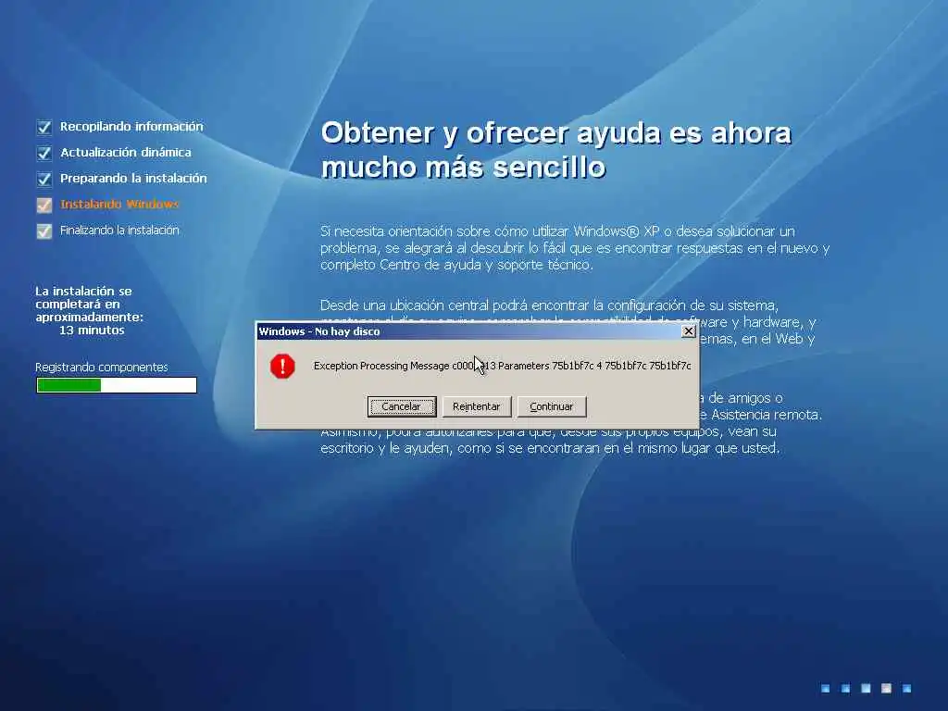The width and height of the screenshot is (948, 711).
Task: Click the Recopilando información checkmark
Action: pyautogui.click(x=44, y=127)
